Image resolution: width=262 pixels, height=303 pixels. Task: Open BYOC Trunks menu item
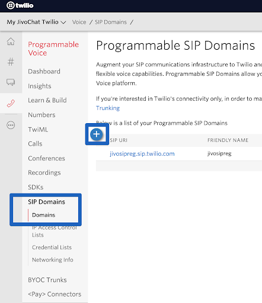pos(47,280)
